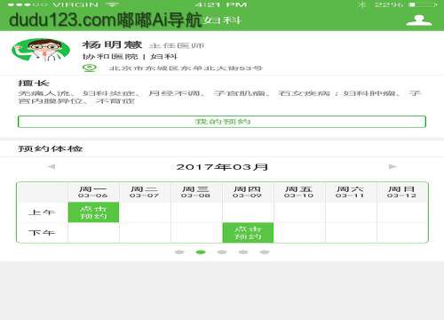
Task: Select second green page dot
Action: (201, 252)
